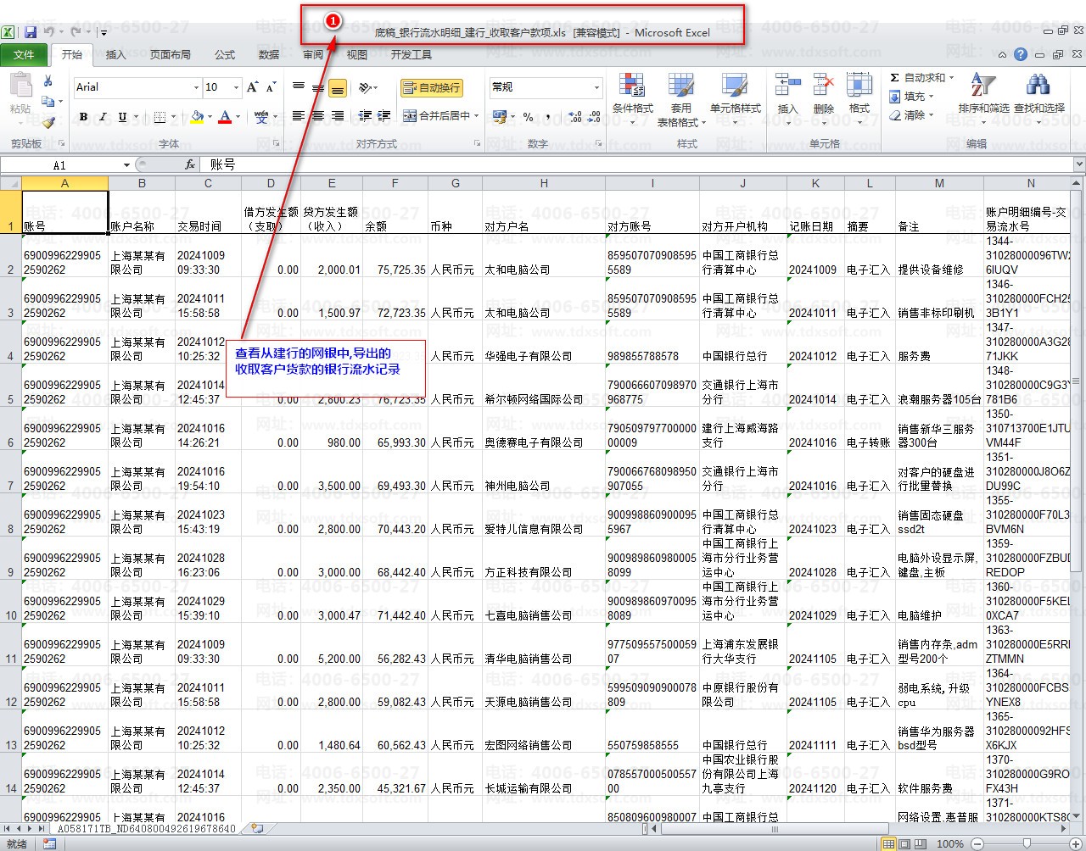Open the Arial font name dropdown
1086x851 pixels.
(x=196, y=87)
